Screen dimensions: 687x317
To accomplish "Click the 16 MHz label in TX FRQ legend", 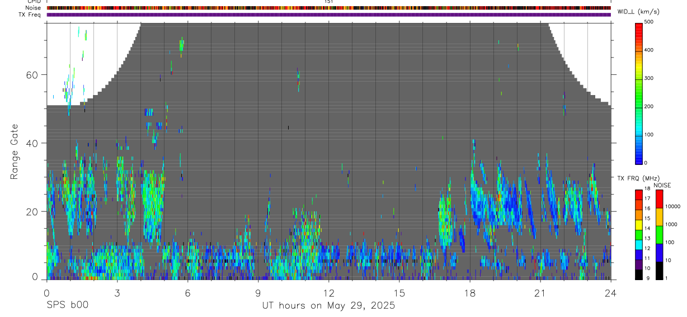I will coord(647,209).
